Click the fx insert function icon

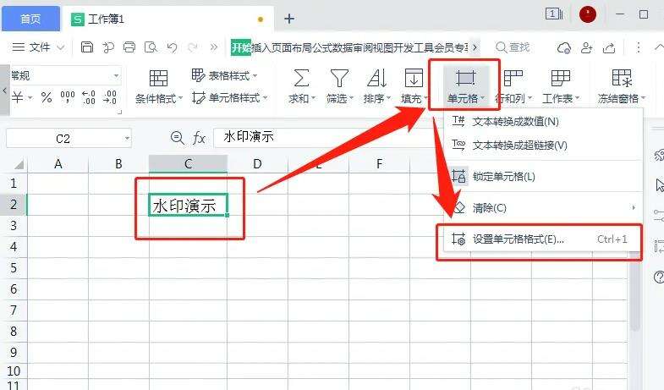tap(199, 138)
